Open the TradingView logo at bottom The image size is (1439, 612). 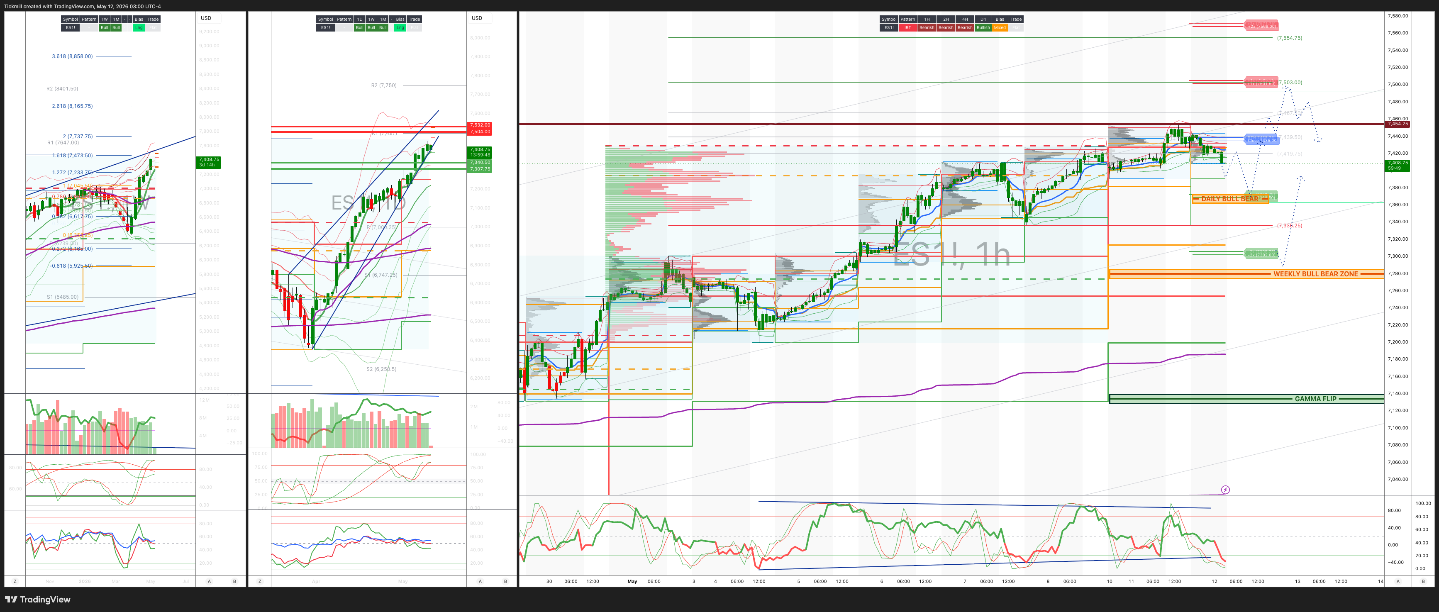tap(37, 599)
